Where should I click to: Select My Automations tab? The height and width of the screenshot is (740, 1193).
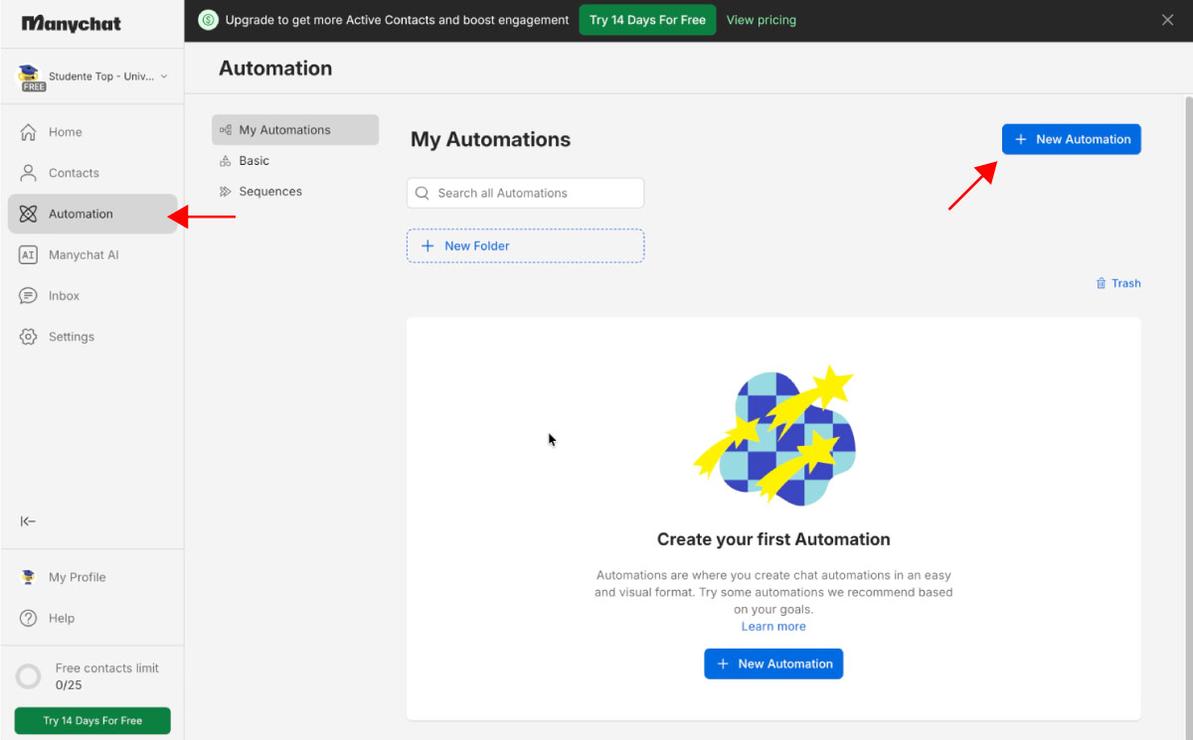(x=295, y=130)
